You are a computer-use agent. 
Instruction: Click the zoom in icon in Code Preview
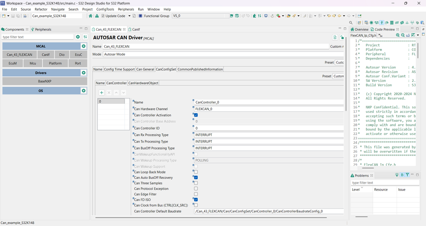(398, 35)
